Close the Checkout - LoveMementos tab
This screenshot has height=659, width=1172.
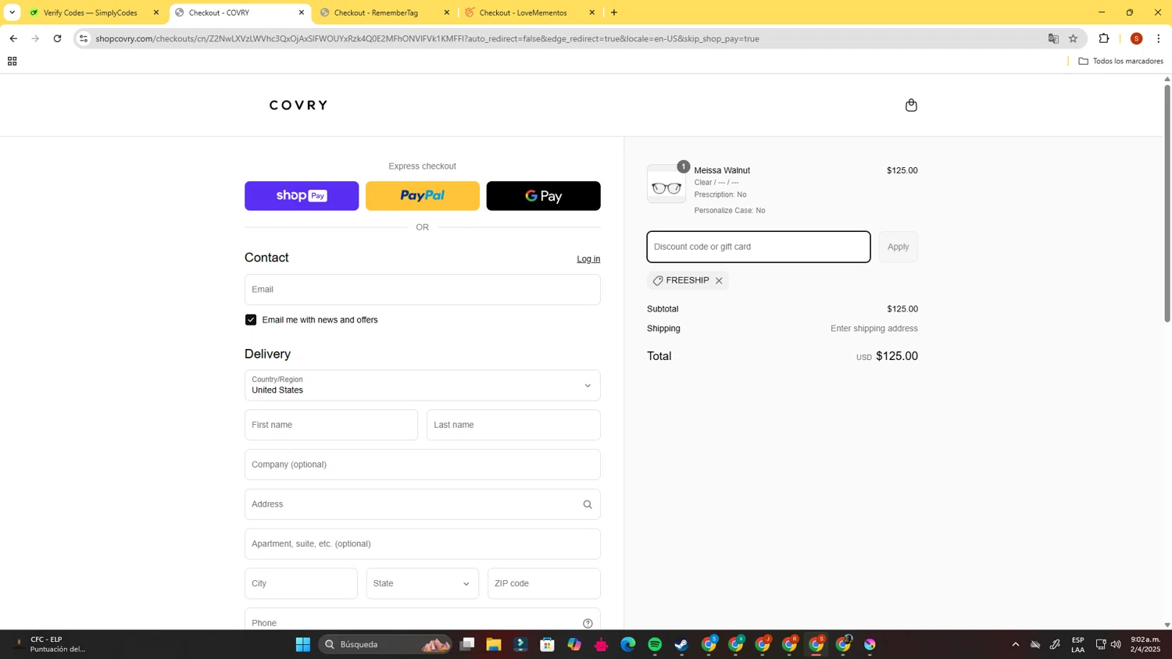tap(592, 12)
